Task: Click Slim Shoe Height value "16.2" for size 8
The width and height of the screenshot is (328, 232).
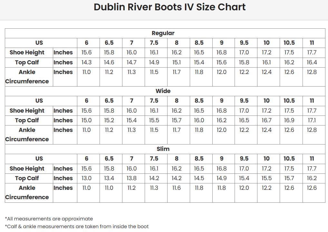Action: 177,168
